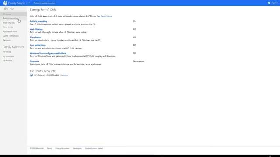The image size is (280, 157).
Task: Click the computer icon beside HP Child account
Action: [x=31, y=75]
